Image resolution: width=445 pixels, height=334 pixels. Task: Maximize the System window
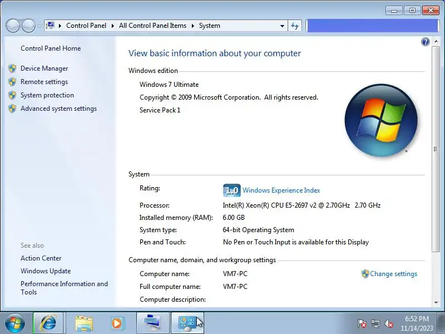pos(412,11)
